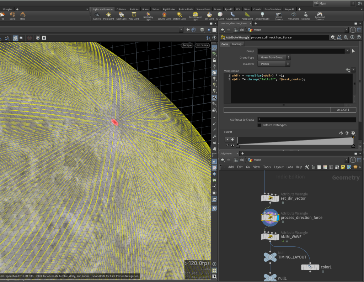Expand the Group field dropdown arrow
Screen dimensions: 364x282
347,51
